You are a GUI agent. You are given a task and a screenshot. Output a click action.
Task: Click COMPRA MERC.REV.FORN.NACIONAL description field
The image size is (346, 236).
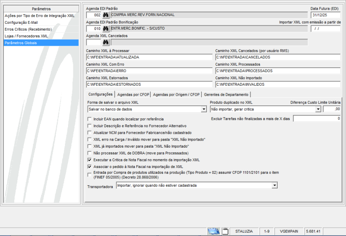point(209,15)
